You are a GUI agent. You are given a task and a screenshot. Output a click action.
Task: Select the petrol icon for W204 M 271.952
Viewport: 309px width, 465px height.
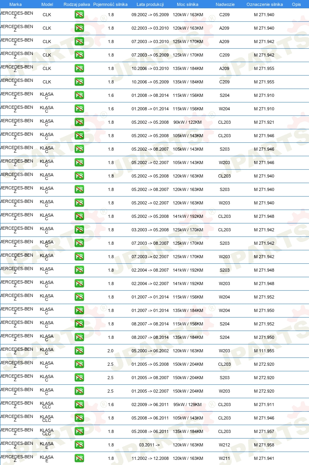point(79,297)
